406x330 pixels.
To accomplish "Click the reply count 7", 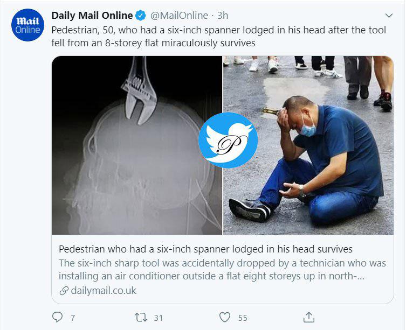I will click(73, 318).
